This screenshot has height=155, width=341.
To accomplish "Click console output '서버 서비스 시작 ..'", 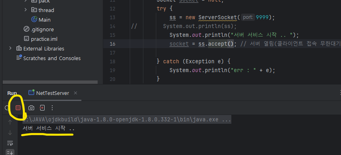I will [x=49, y=128].
